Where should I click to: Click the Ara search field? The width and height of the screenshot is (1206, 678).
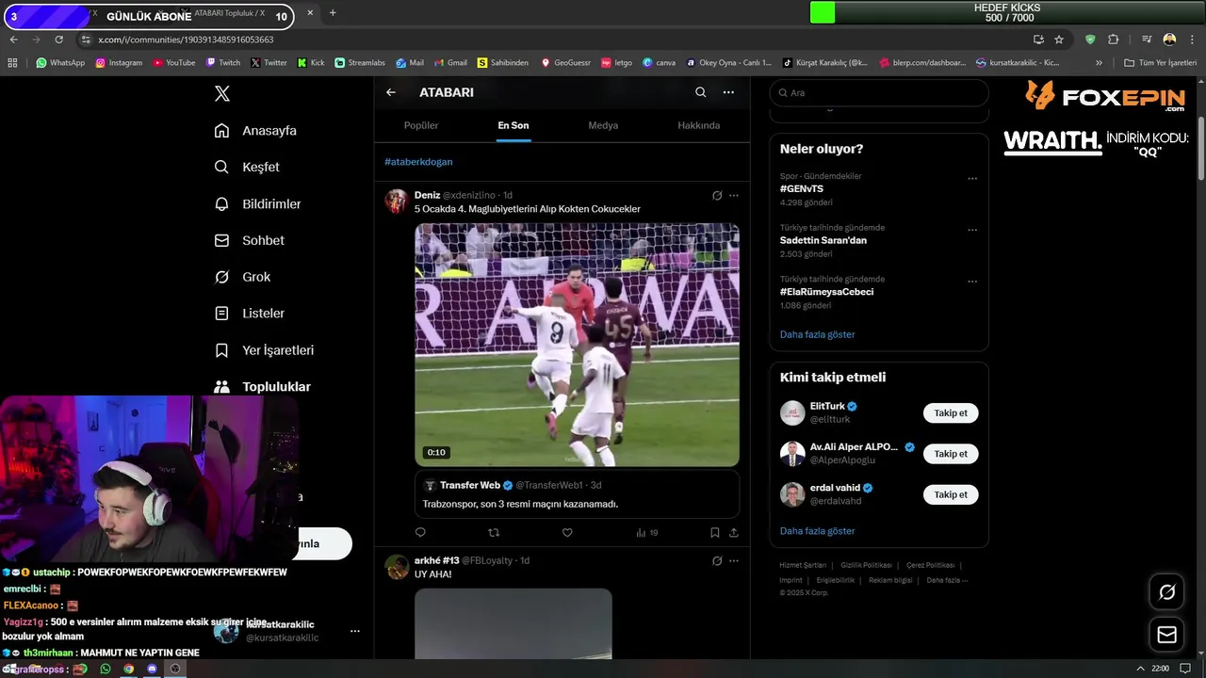point(879,93)
